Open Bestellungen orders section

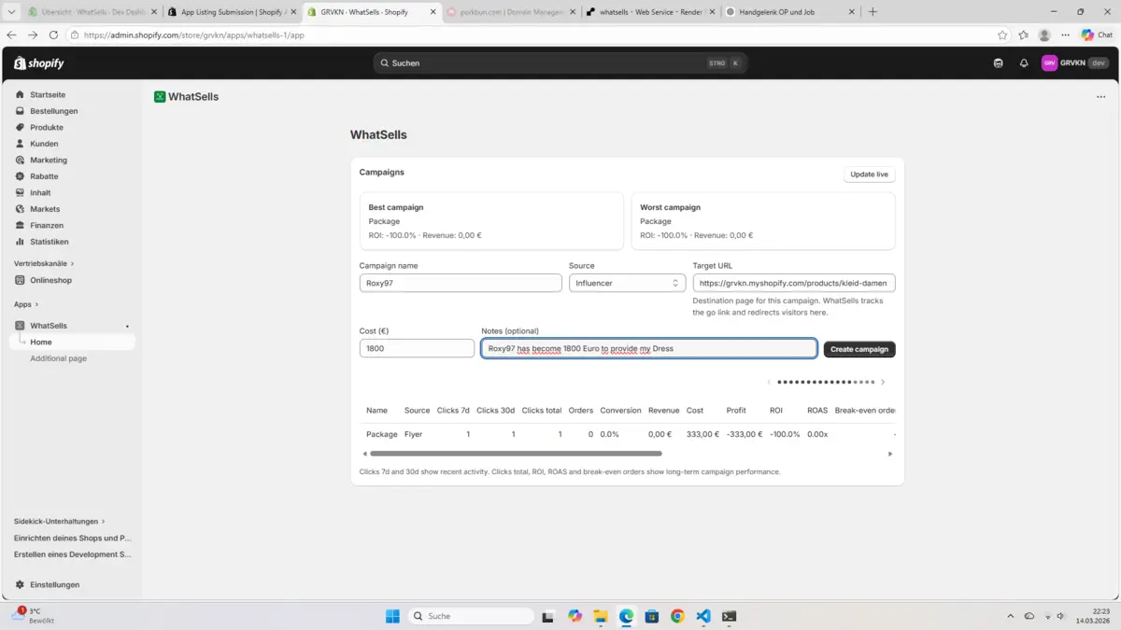pos(53,111)
